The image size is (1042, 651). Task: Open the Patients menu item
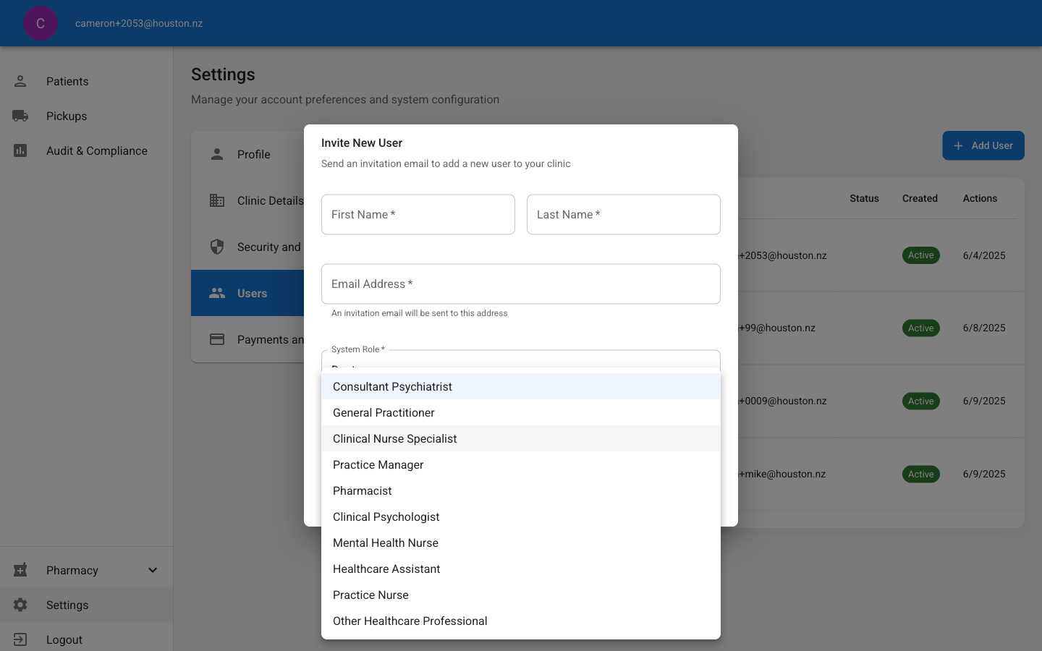[x=87, y=81]
